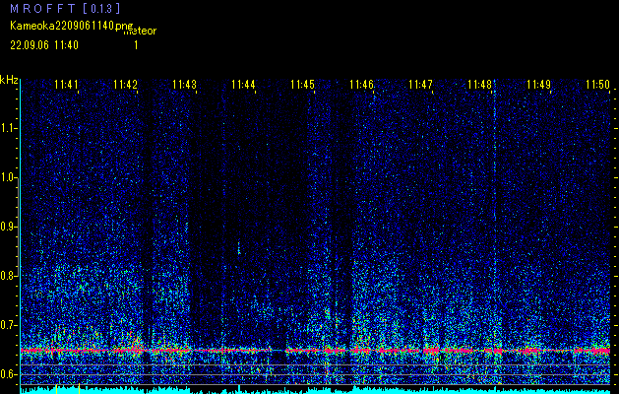Click the 11:42 time axis label

pos(125,84)
